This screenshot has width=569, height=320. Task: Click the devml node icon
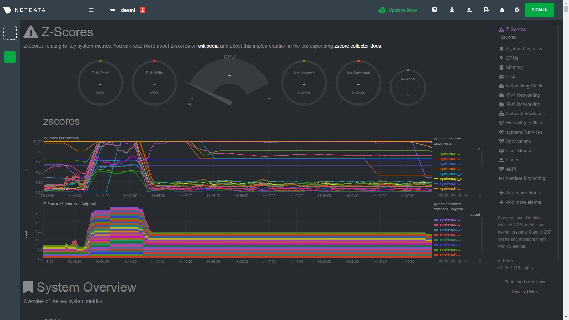[112, 10]
